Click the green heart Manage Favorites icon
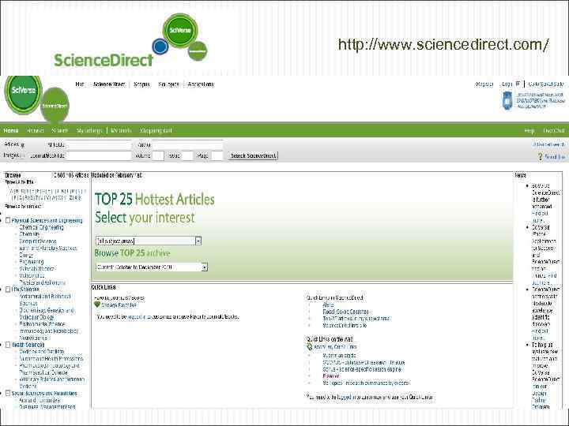Image resolution: width=569 pixels, height=426 pixels. click(97, 305)
